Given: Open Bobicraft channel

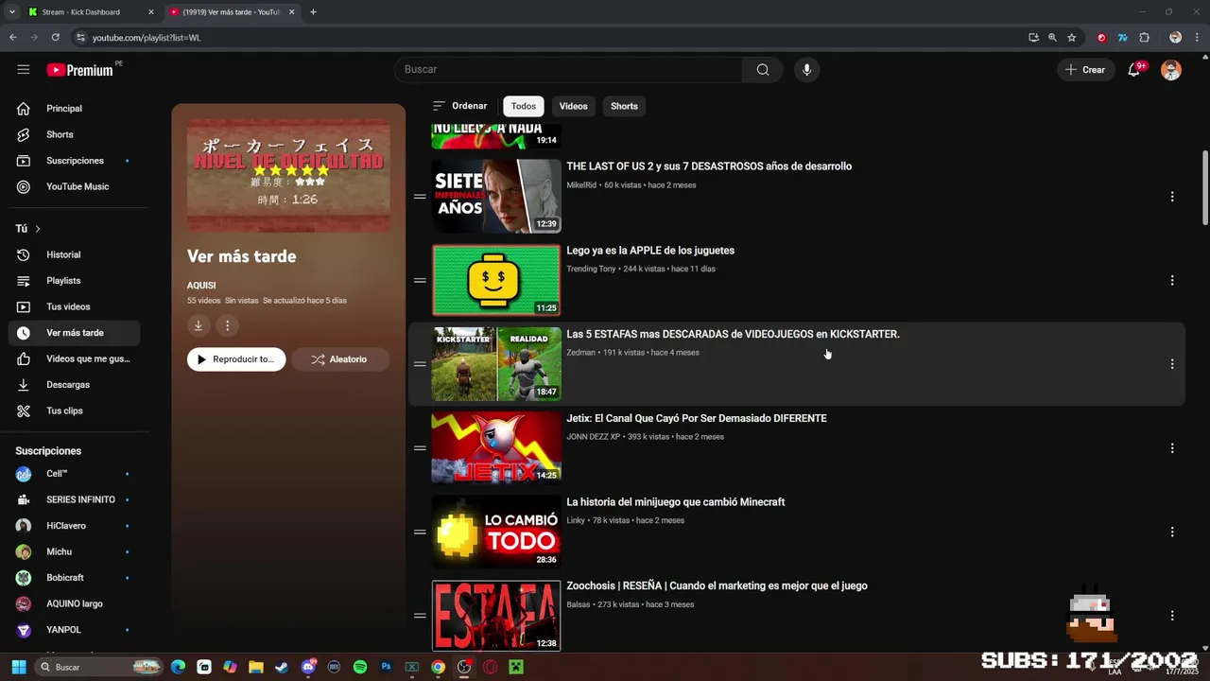Looking at the screenshot, I should [x=75, y=578].
